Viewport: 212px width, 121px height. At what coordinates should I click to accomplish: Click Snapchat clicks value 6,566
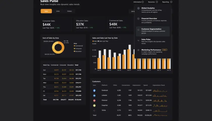coord(119,105)
